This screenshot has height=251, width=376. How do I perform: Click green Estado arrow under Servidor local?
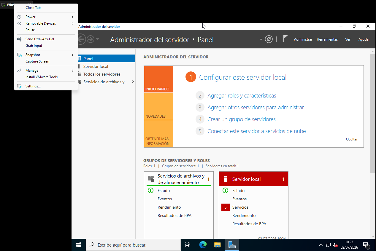coord(225,191)
